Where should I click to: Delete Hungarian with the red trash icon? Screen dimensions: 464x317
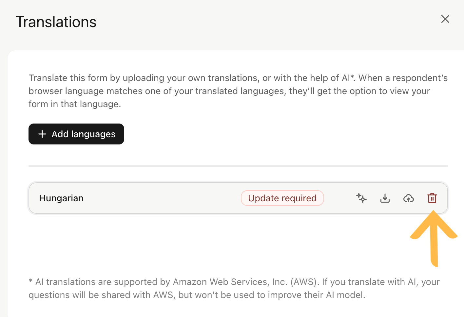point(432,198)
